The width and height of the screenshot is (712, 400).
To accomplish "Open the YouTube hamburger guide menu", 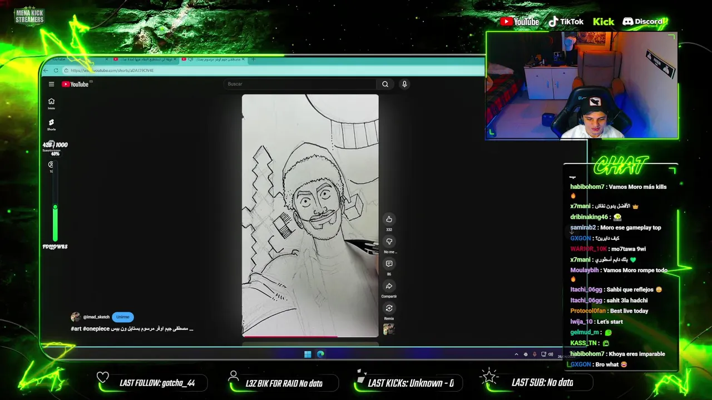I will (x=51, y=84).
